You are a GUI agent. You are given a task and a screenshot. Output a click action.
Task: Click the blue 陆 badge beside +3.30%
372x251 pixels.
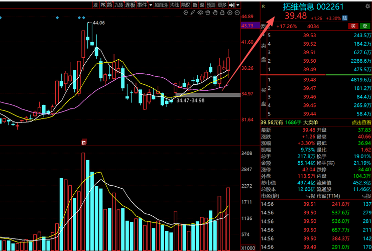345,18
